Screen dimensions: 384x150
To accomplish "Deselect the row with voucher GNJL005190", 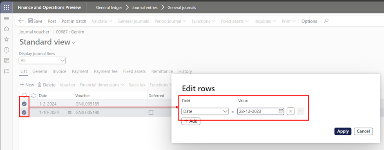I will pos(24,112).
